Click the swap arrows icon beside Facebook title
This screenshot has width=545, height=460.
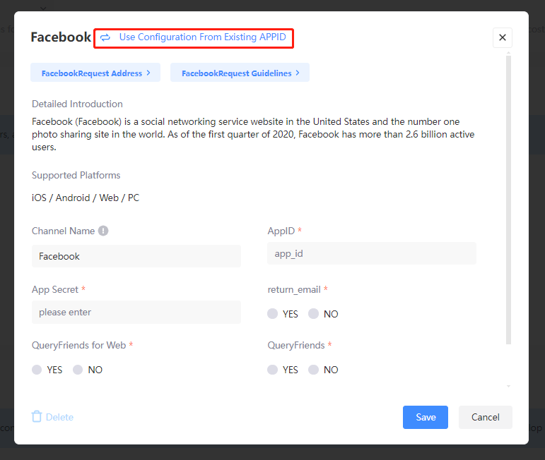pos(105,37)
